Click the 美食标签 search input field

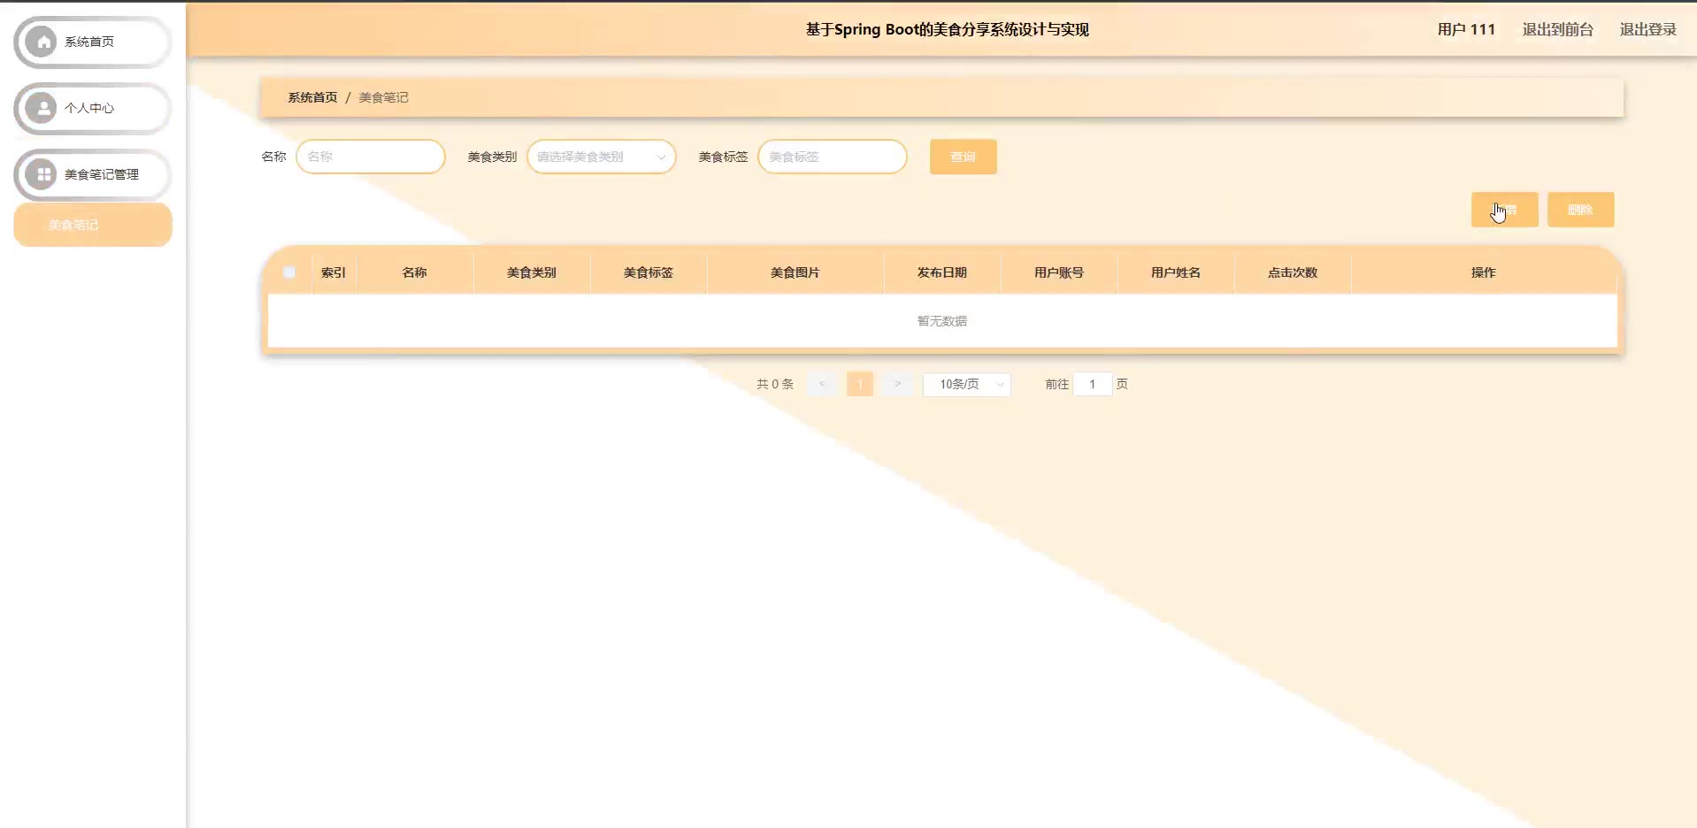click(833, 157)
